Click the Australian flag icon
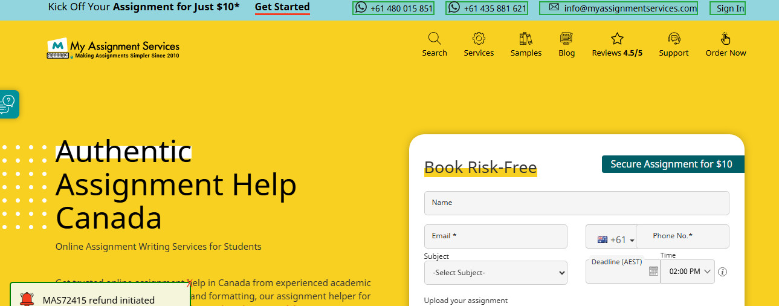Viewport: 779px width, 306px height. (x=603, y=239)
